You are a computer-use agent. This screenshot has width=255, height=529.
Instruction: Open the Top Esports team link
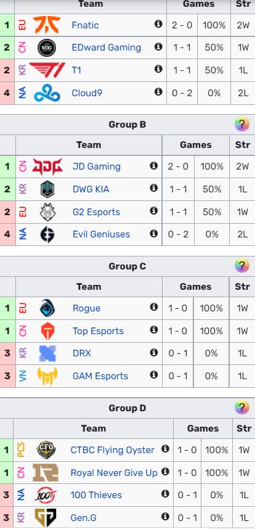point(98,331)
